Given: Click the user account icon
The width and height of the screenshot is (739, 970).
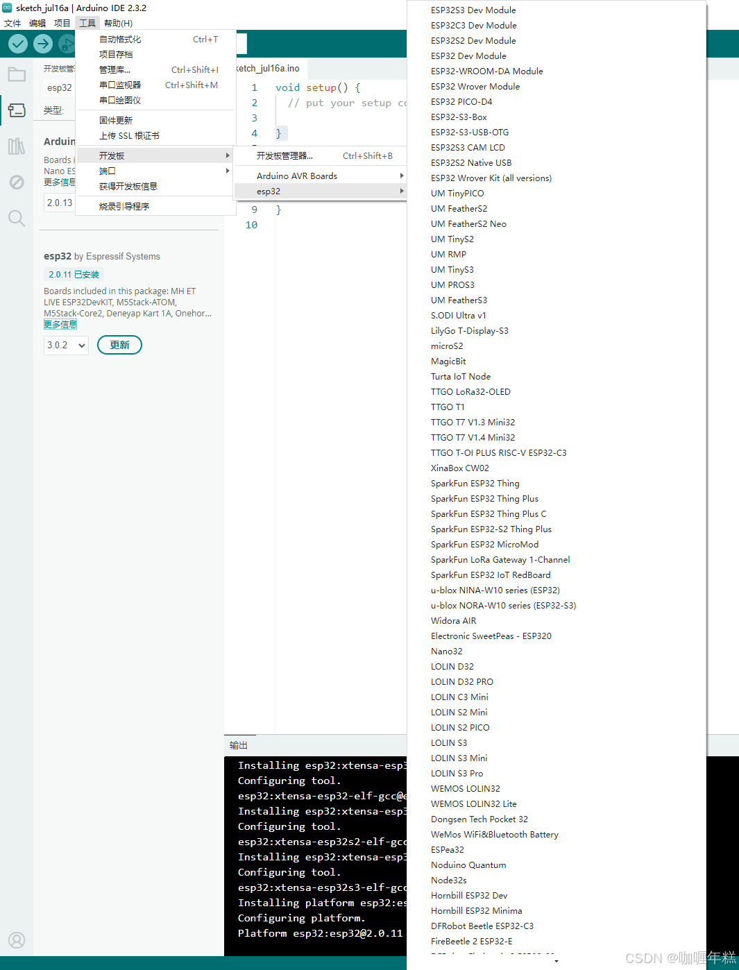Looking at the screenshot, I should [17, 940].
